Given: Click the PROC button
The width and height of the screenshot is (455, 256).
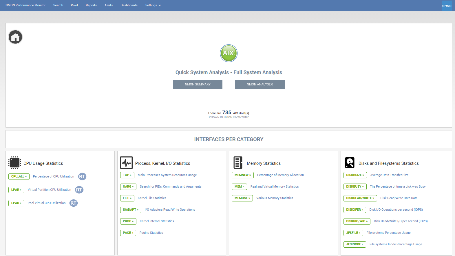Looking at the screenshot, I should [128, 221].
